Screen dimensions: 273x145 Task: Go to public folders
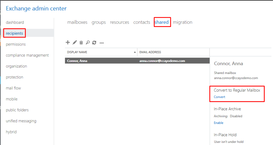coord(17,110)
